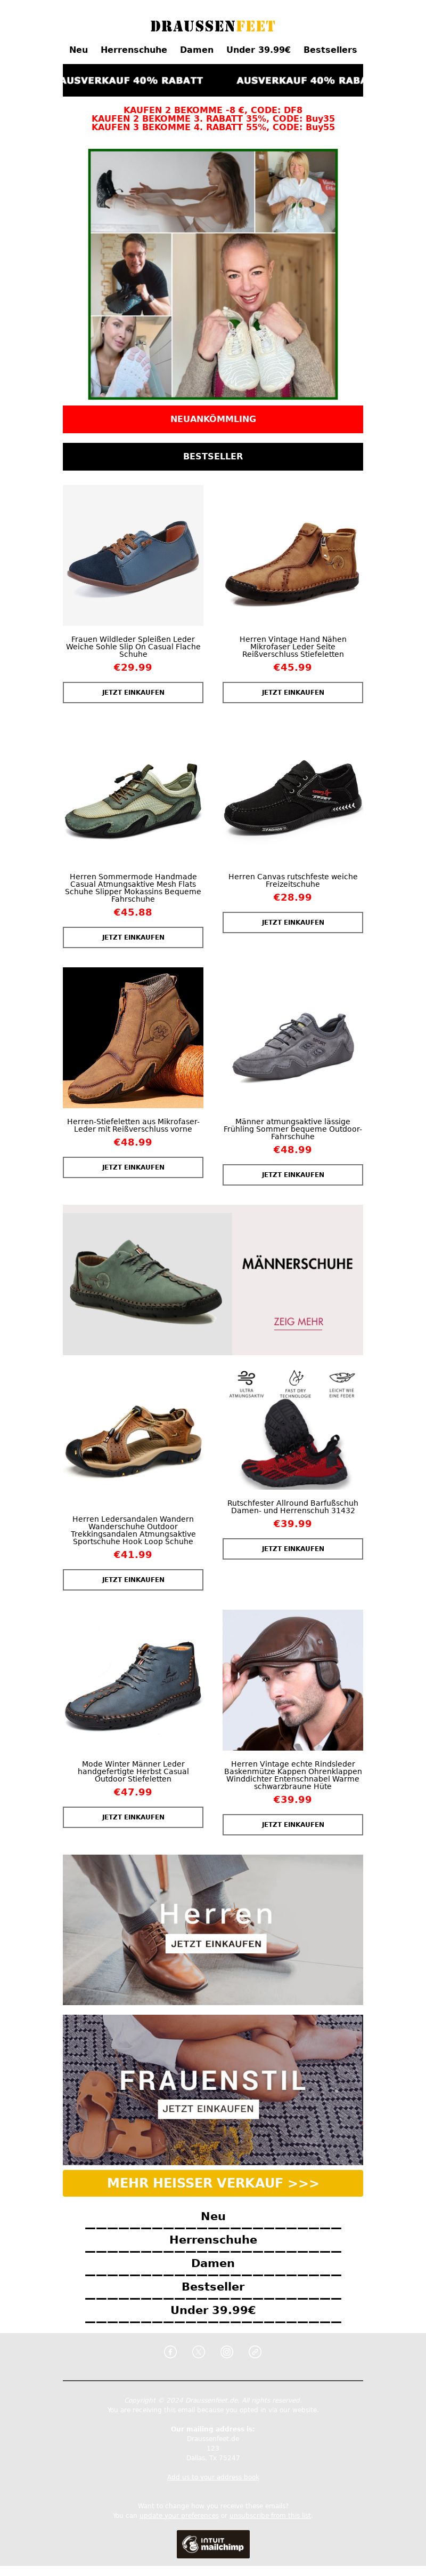Select the Damen item in top navigation
Screen dimensions: 426x2576
[x=196, y=49]
